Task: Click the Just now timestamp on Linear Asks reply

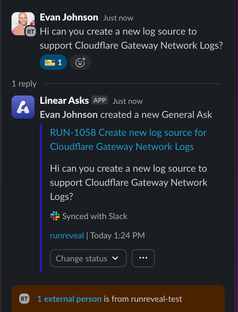Action: [128, 101]
